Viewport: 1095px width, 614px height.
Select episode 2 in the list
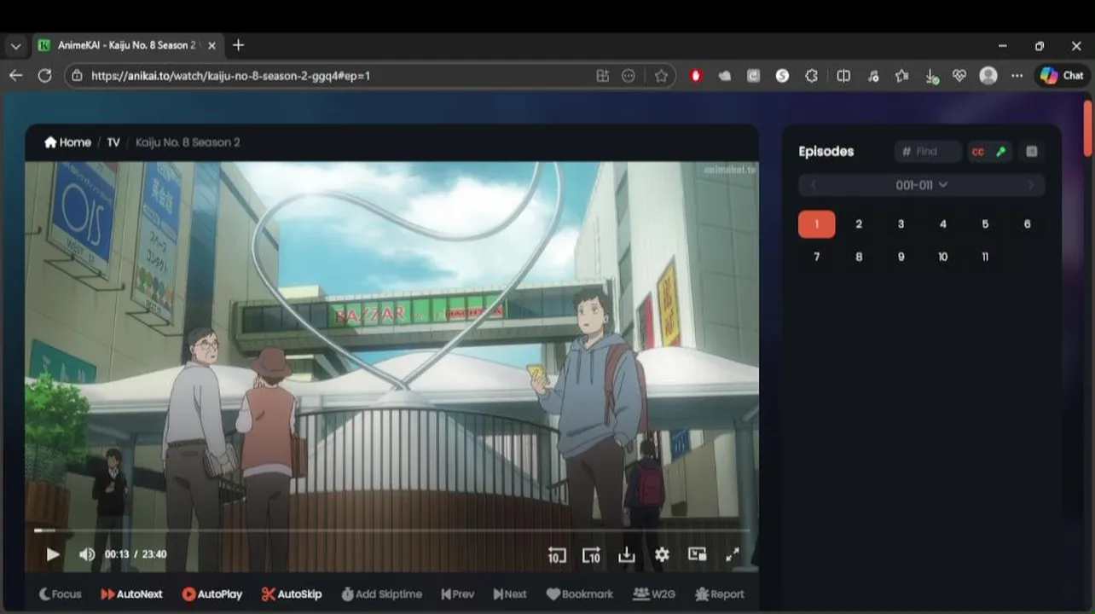click(x=859, y=224)
